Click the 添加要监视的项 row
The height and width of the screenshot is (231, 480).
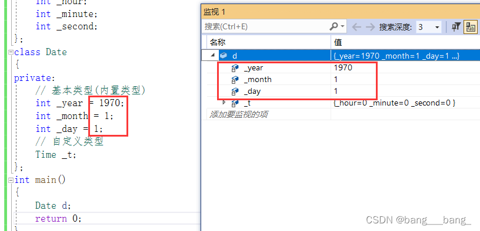tap(341, 114)
